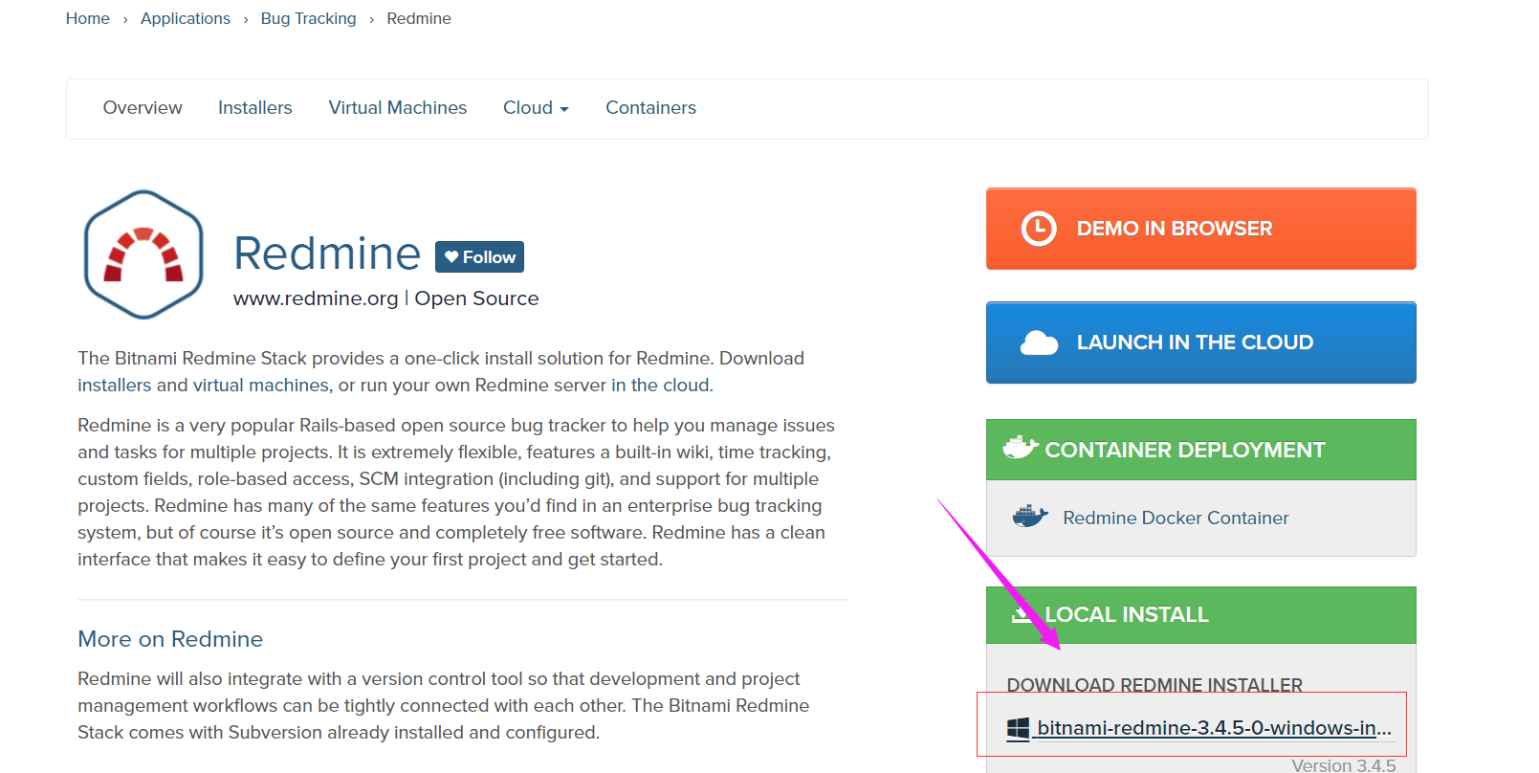Screen dimensions: 1539x773
Task: Launch the Demo in Browser button
Action: click(x=1200, y=229)
